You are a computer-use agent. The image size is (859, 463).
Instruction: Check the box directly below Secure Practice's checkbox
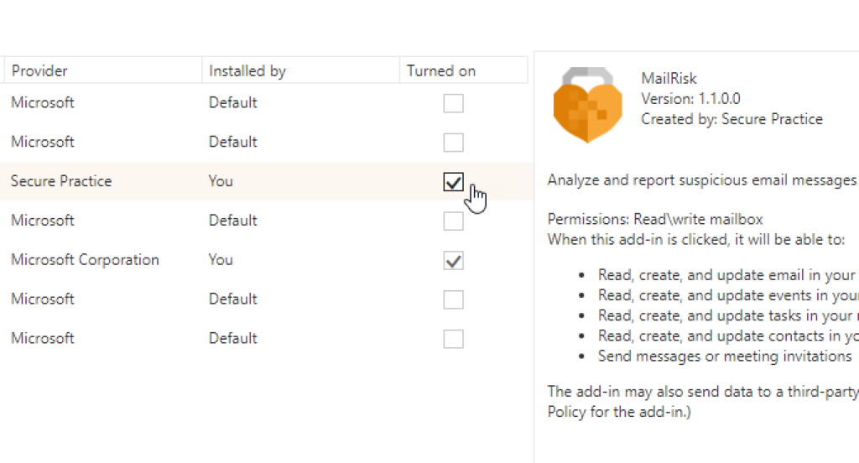click(453, 221)
